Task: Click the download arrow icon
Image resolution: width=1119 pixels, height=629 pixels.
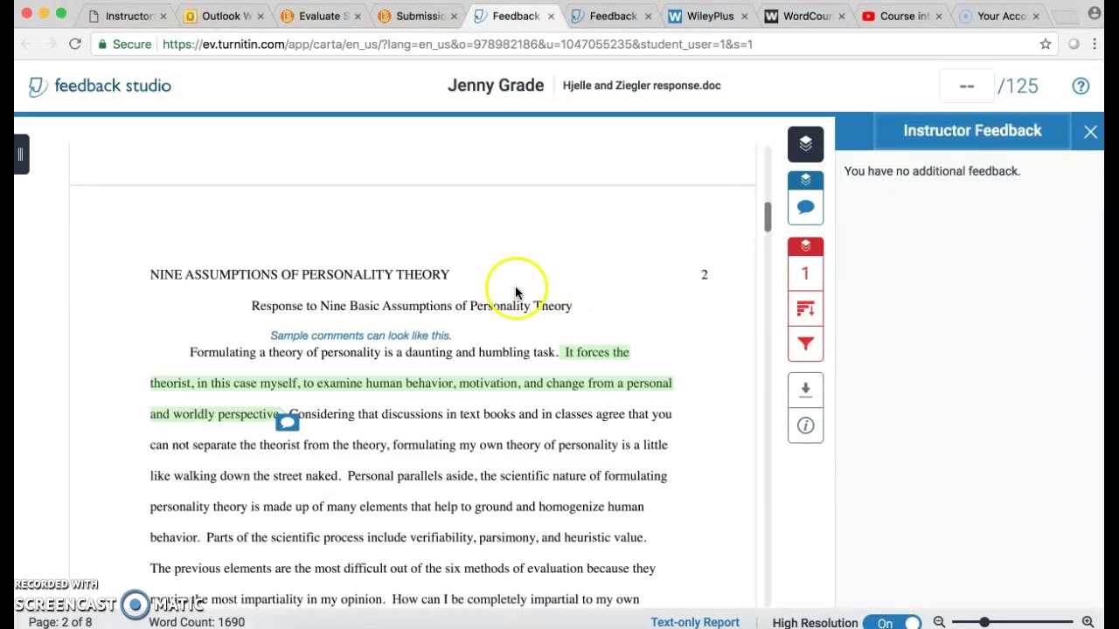Action: pos(805,390)
